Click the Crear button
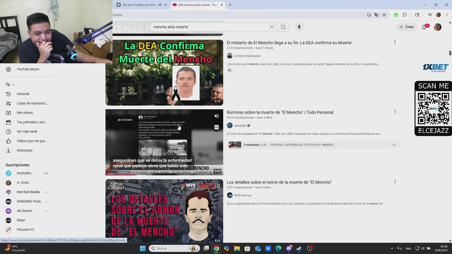452x254 pixels. click(x=406, y=27)
